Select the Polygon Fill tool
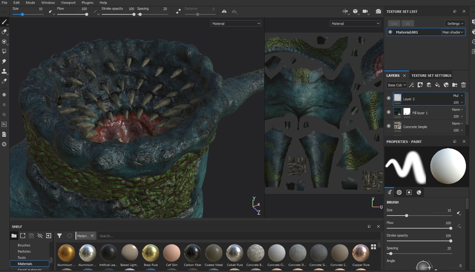Screen dimensions: 475x272 [4, 51]
